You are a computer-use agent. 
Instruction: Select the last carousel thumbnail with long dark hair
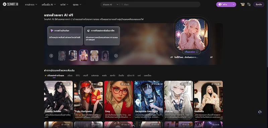pyautogui.click(x=105, y=56)
